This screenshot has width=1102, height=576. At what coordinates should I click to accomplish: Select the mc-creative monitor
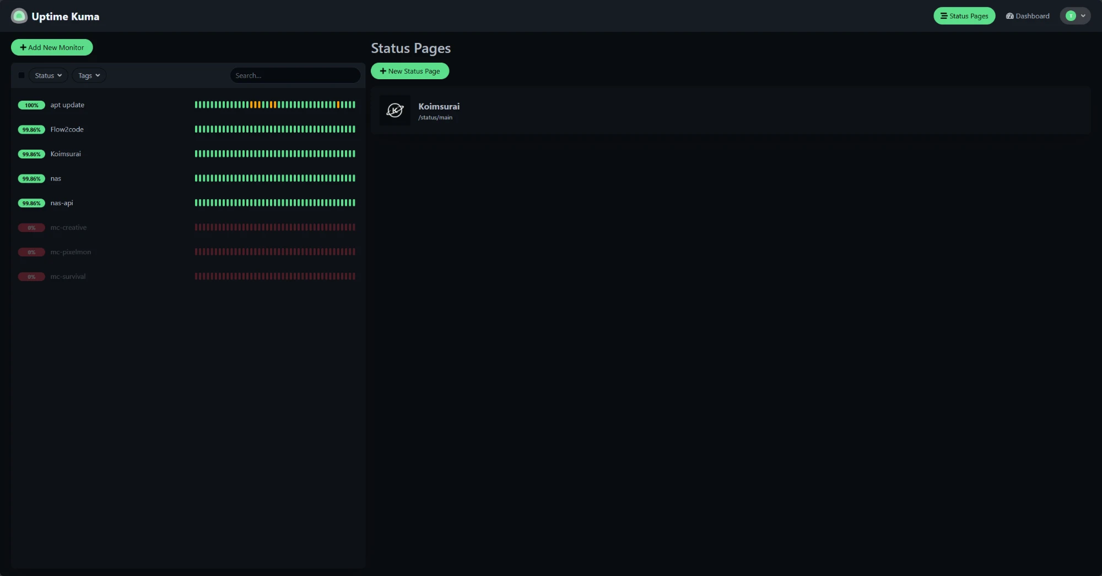[187, 227]
